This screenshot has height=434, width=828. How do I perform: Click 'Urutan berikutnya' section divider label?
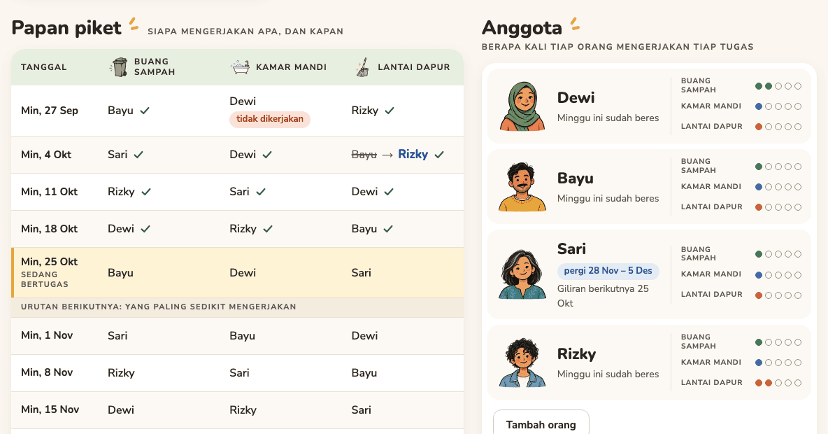tap(159, 307)
